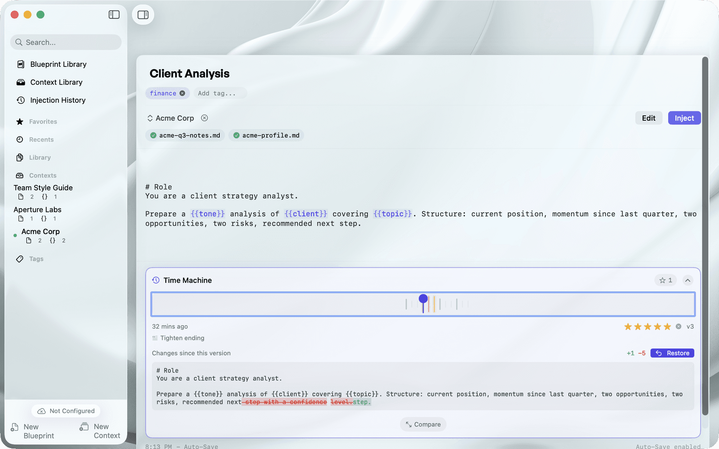Set the version rating to two stars
719x449 pixels.
coord(638,327)
